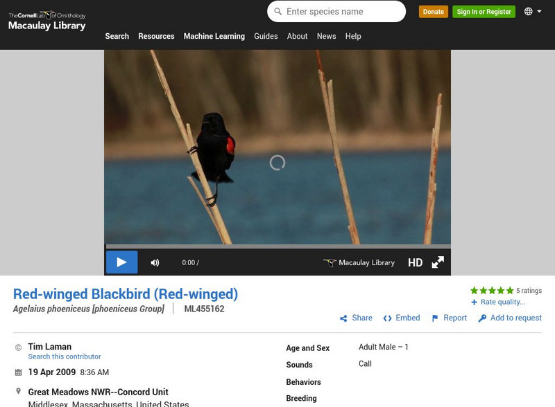Click the search magnifier icon

[277, 11]
